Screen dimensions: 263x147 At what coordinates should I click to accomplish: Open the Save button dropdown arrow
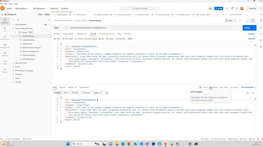coord(235,20)
